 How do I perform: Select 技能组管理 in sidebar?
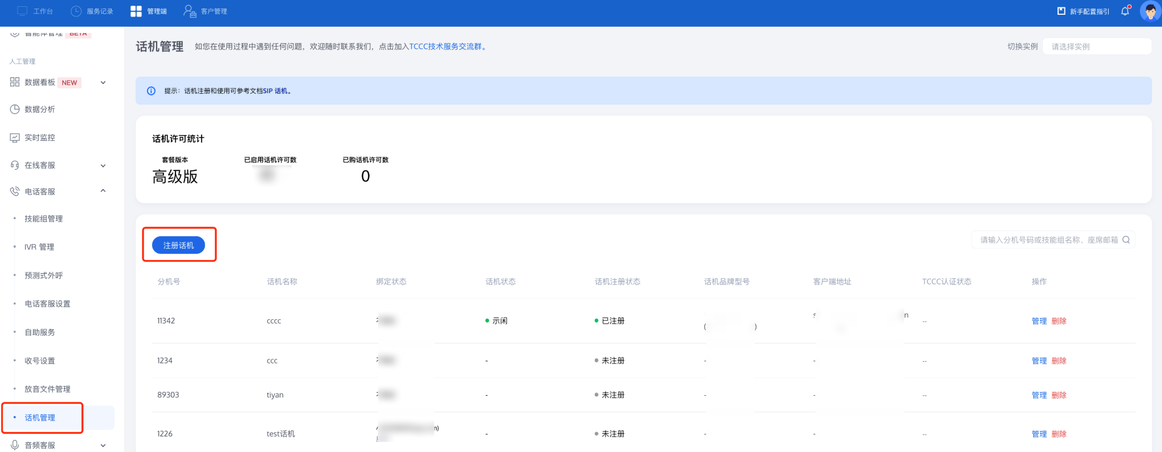click(x=44, y=219)
